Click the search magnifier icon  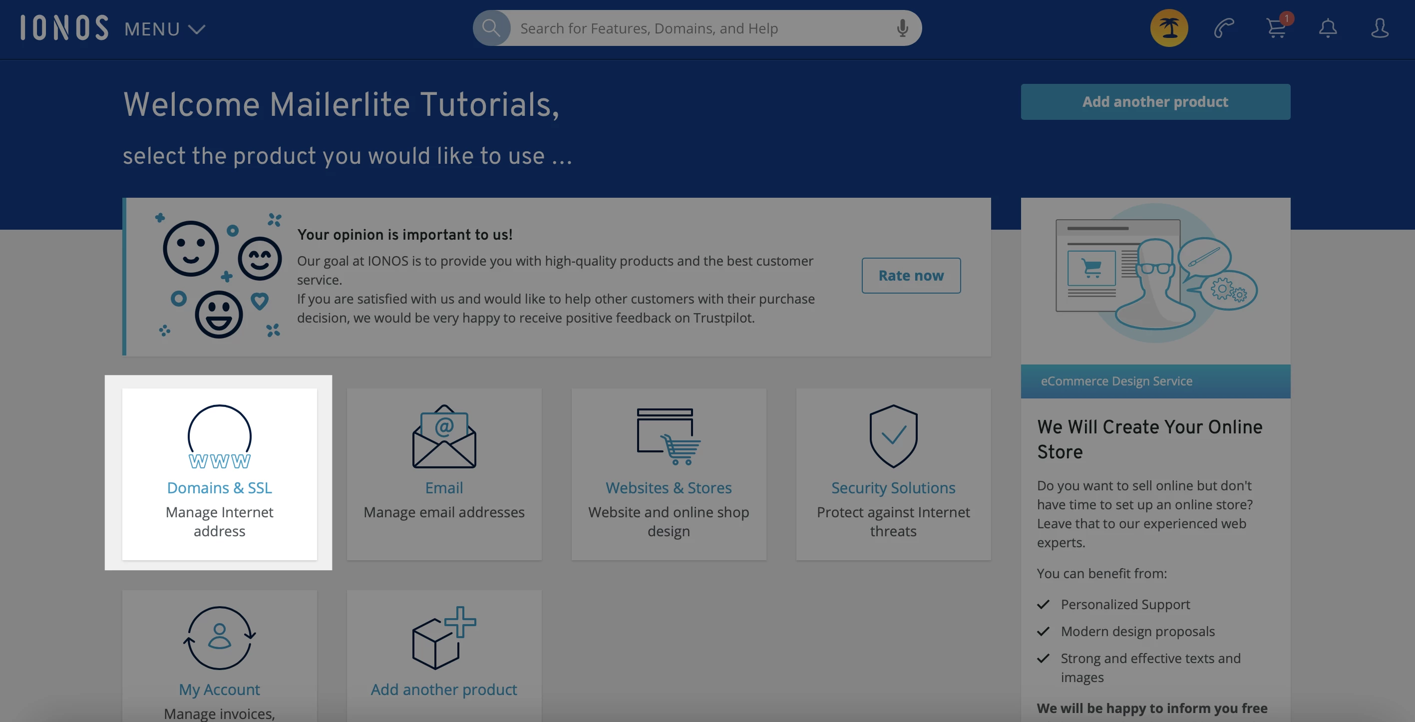pos(491,28)
